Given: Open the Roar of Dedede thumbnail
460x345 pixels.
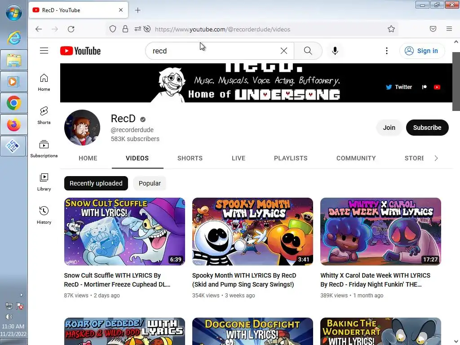Looking at the screenshot, I should pos(124,331).
